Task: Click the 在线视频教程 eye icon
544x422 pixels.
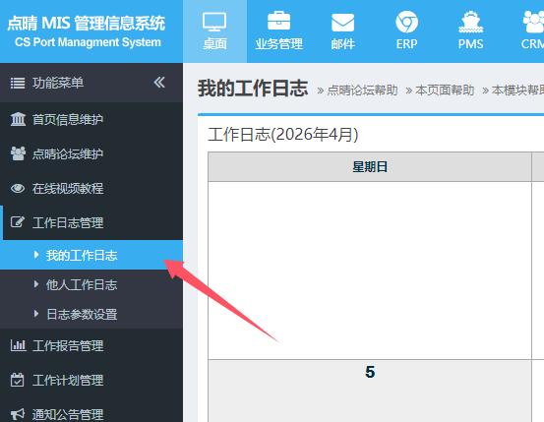Action: [18, 188]
